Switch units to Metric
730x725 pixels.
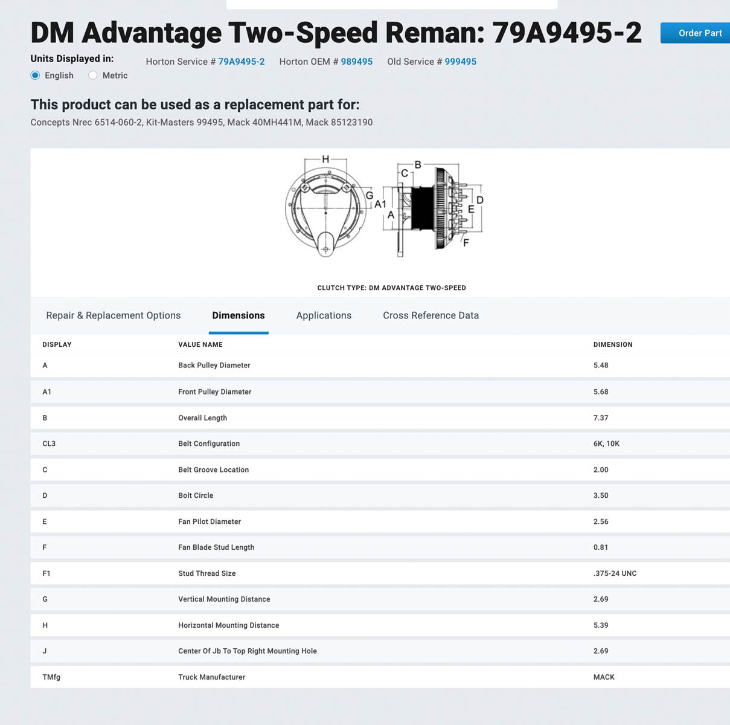pyautogui.click(x=93, y=76)
